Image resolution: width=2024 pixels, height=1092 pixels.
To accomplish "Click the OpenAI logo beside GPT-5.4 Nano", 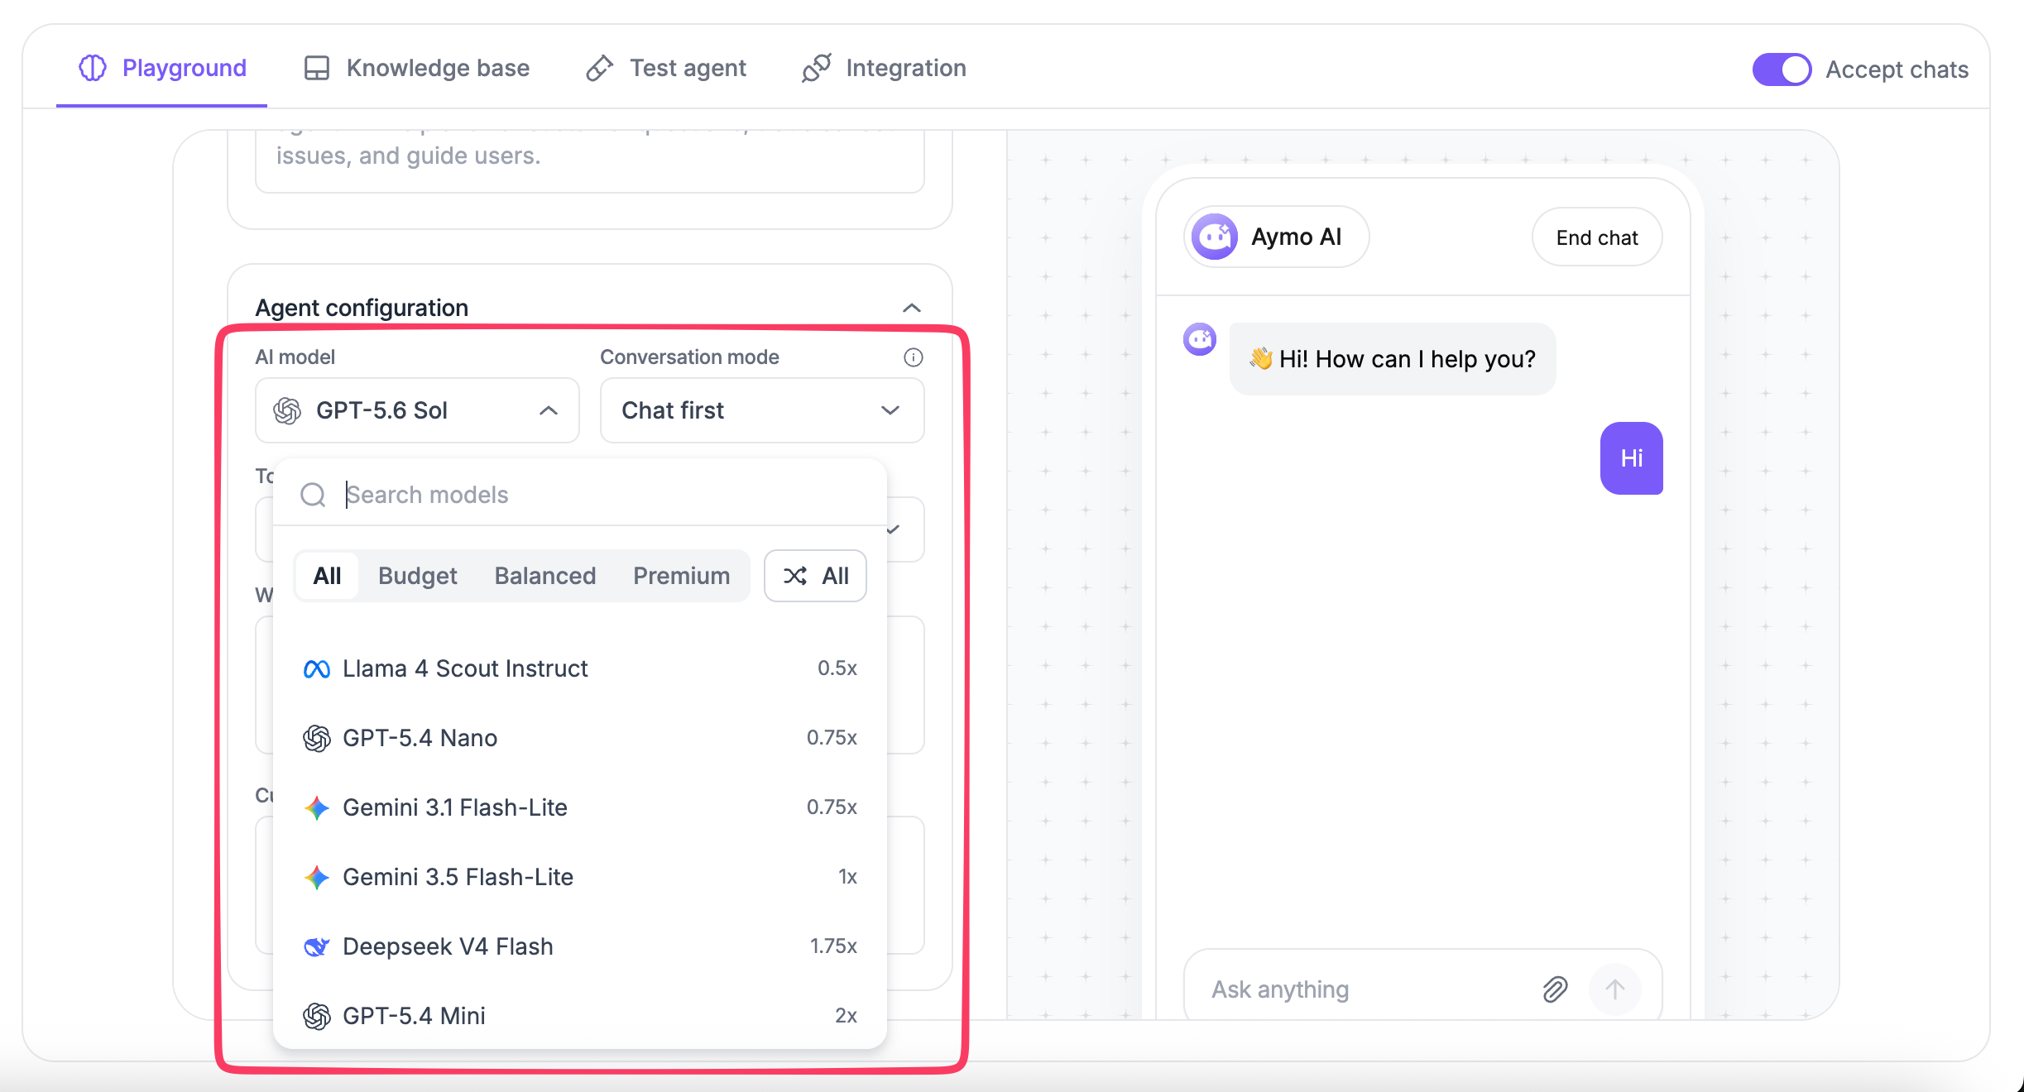I will point(316,738).
